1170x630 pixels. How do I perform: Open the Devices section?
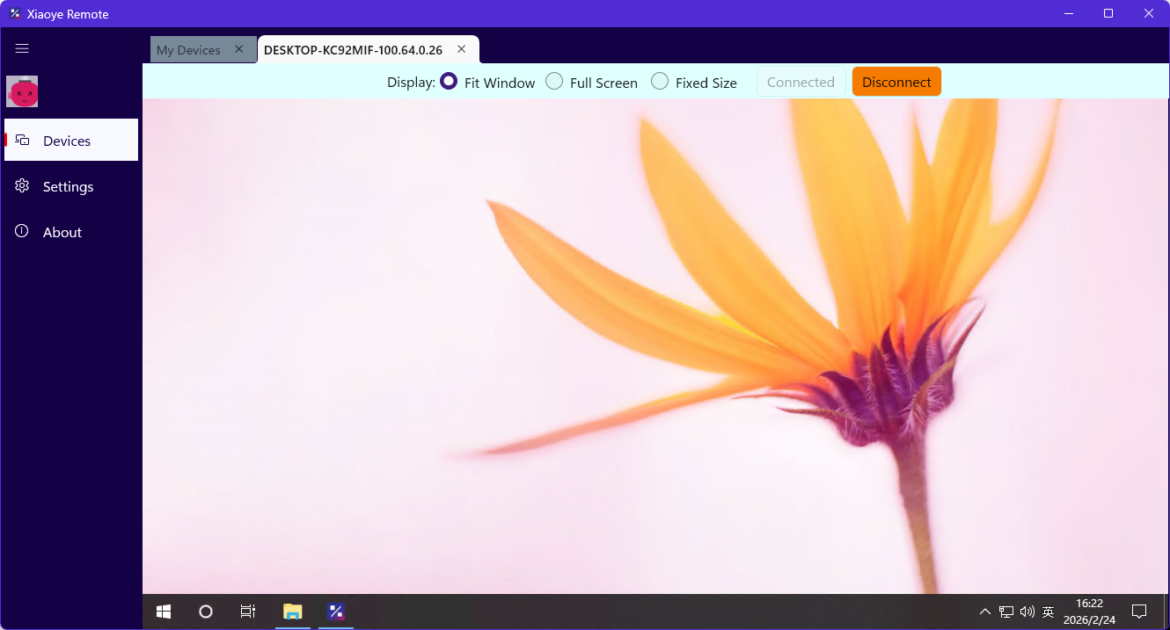(x=71, y=140)
